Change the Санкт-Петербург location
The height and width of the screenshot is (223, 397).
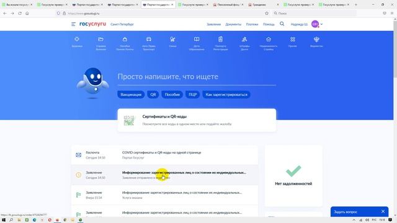point(122,24)
